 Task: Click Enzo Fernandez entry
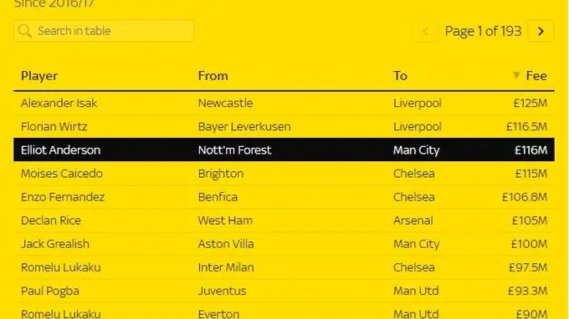tap(284, 197)
